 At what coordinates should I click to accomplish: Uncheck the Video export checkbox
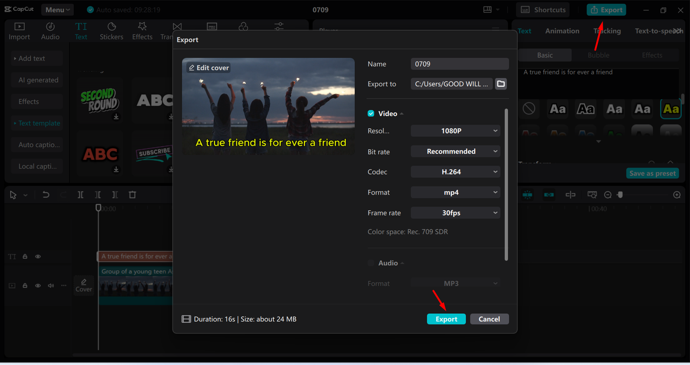pos(371,114)
